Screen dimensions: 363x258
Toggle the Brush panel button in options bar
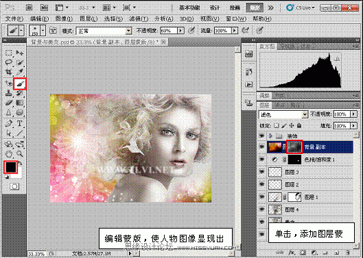coord(54,31)
